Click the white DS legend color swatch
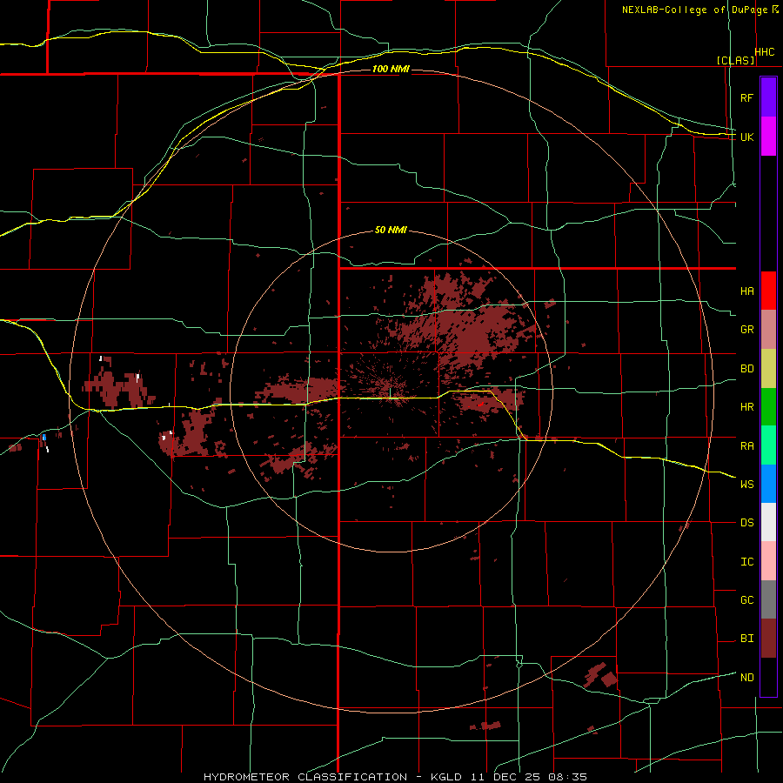The height and width of the screenshot is (783, 783). pyautogui.click(x=768, y=522)
